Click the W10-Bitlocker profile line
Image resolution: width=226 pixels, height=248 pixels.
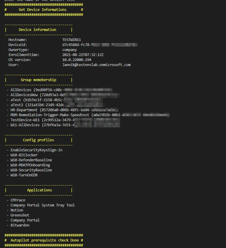point(22,155)
